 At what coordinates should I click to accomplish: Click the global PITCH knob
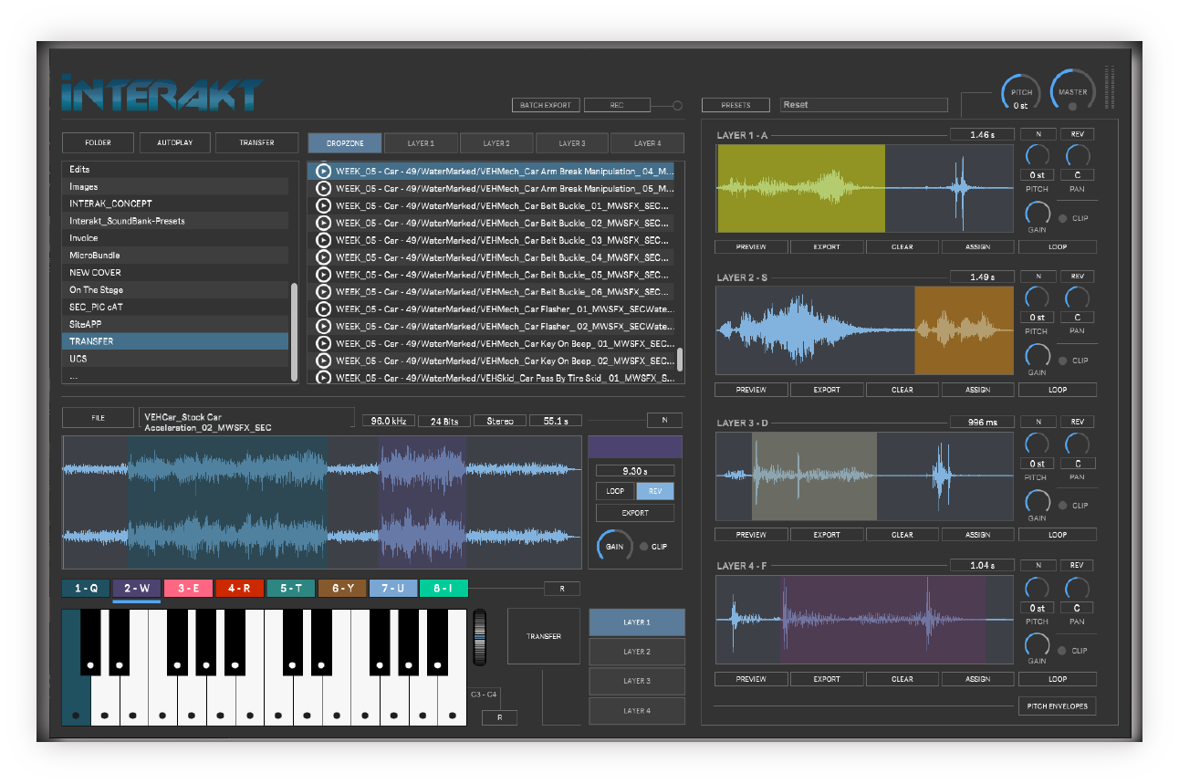(1021, 94)
